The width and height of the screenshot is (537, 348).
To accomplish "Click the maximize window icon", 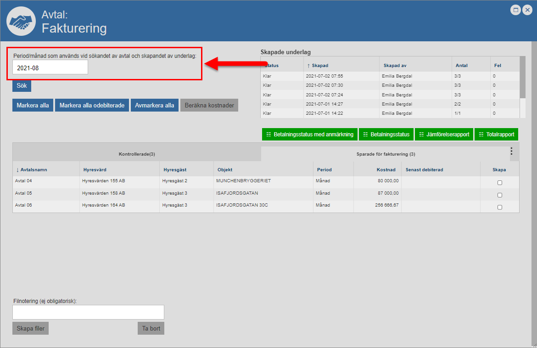I will pyautogui.click(x=516, y=10).
